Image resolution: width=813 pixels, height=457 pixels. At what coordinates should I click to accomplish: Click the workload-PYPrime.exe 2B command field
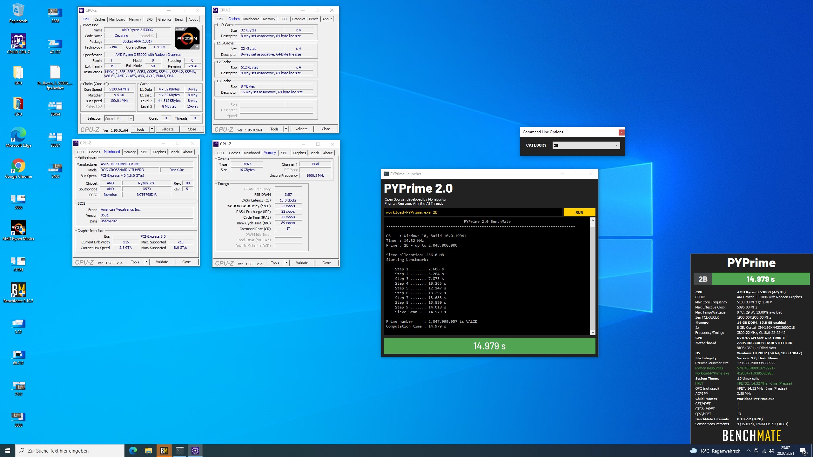[473, 212]
